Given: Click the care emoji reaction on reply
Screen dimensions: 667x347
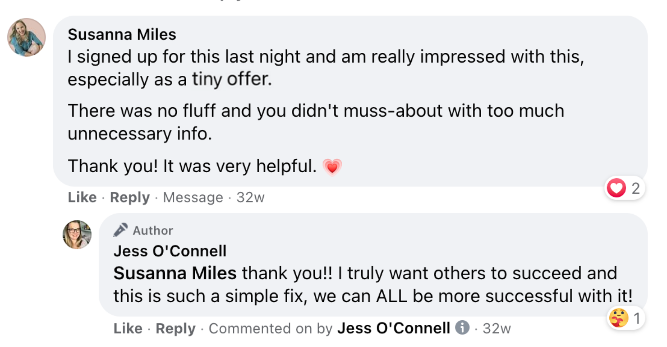Looking at the screenshot, I should point(618,318).
